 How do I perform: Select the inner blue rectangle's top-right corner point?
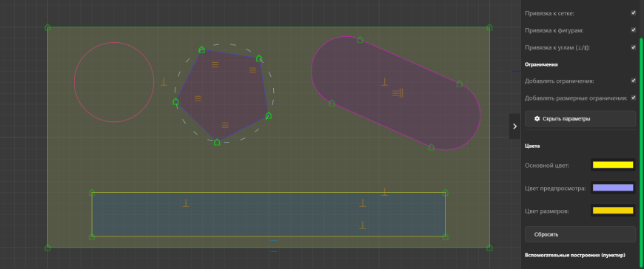[445, 193]
